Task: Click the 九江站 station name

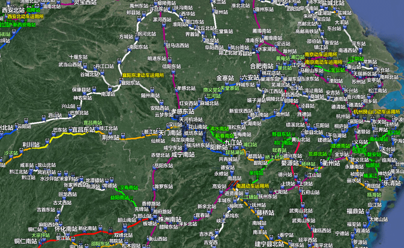Action: (234, 142)
